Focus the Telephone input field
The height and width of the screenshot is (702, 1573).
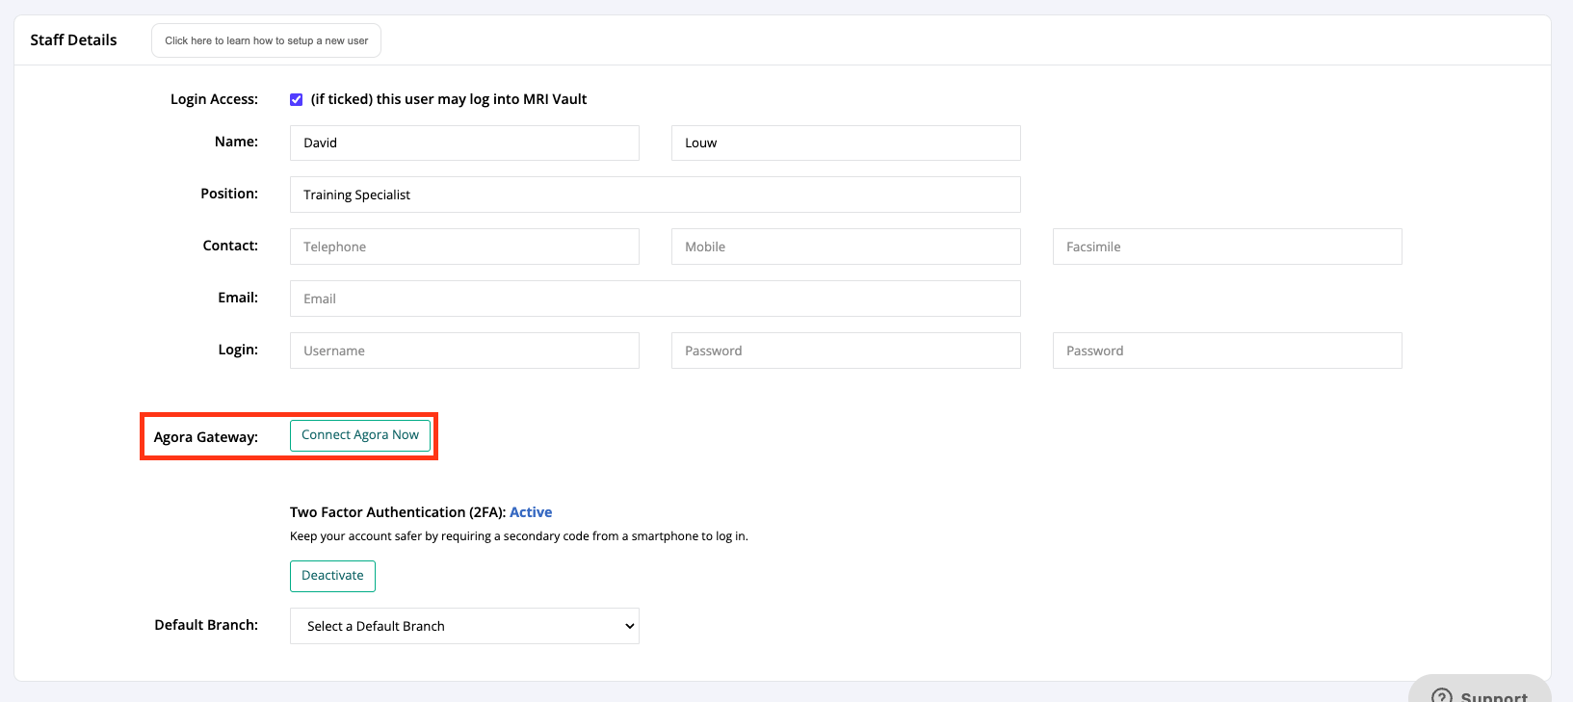pyautogui.click(x=464, y=247)
